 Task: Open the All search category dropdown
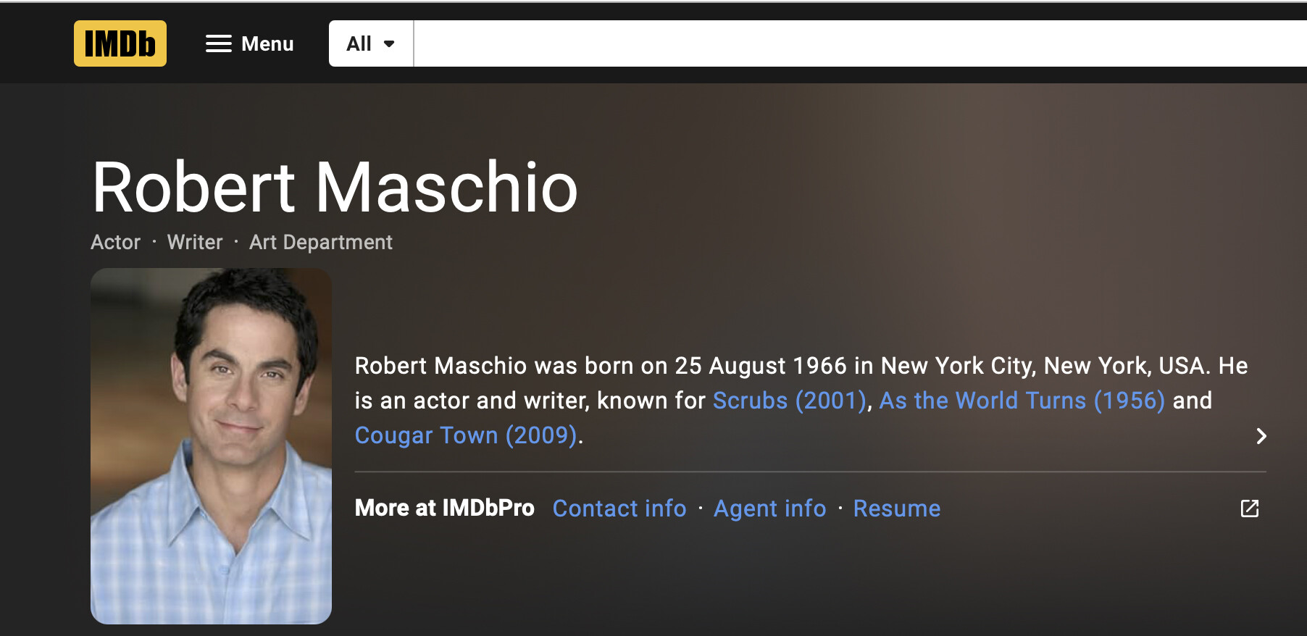click(370, 43)
